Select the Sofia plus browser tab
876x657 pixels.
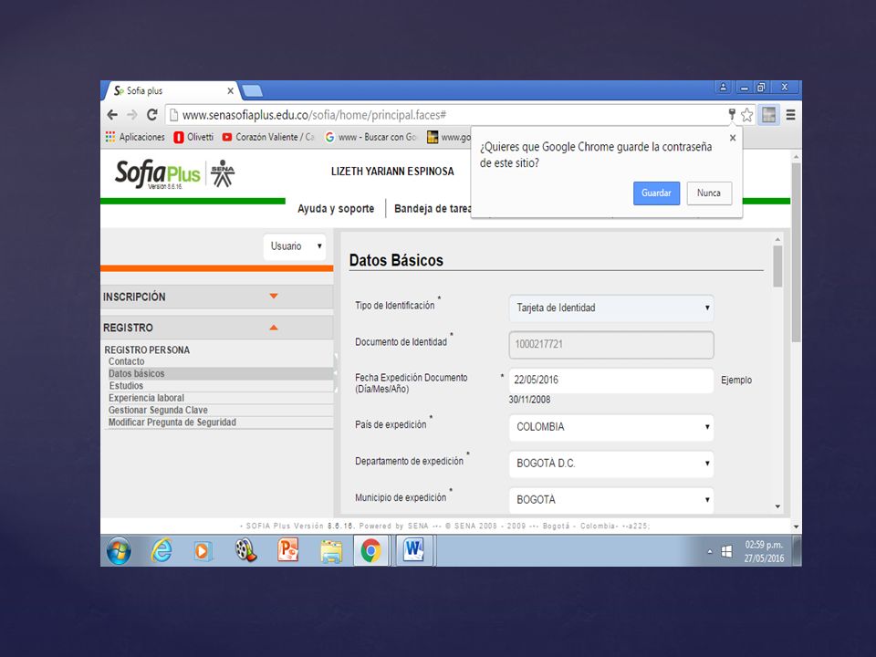tap(171, 90)
